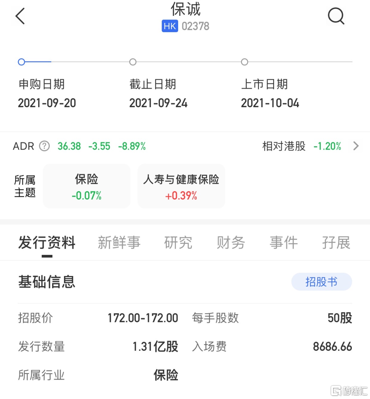Tap the 人寿与健康保险 theme card
Screen dimensions: 370x399
coord(181,186)
